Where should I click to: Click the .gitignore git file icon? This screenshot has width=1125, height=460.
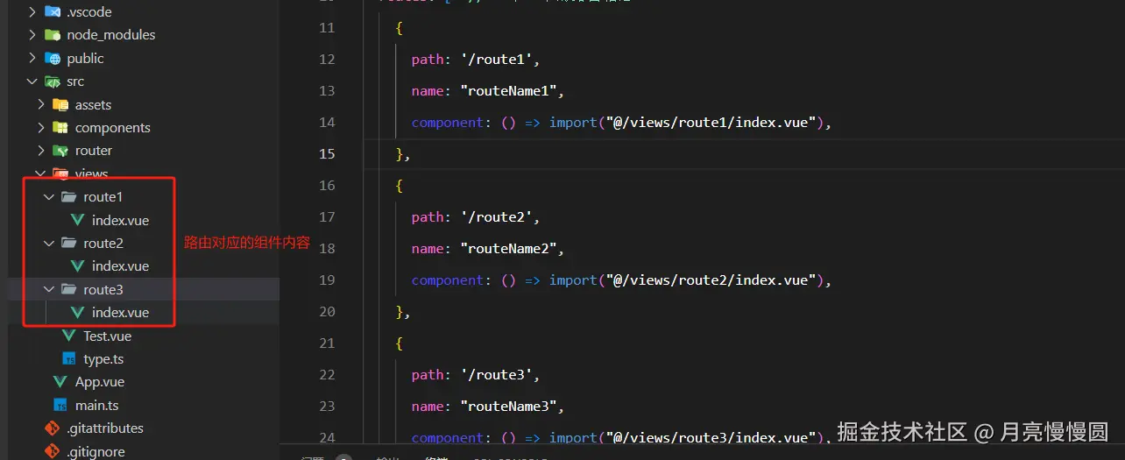click(53, 452)
